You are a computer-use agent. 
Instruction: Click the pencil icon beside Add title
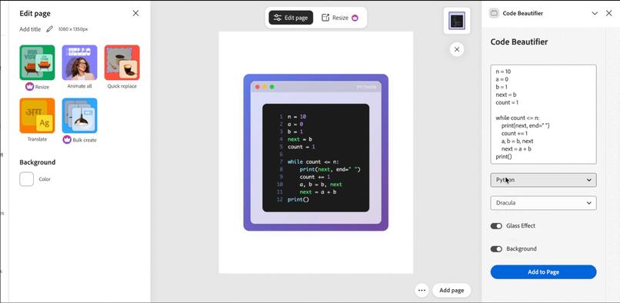click(x=49, y=29)
